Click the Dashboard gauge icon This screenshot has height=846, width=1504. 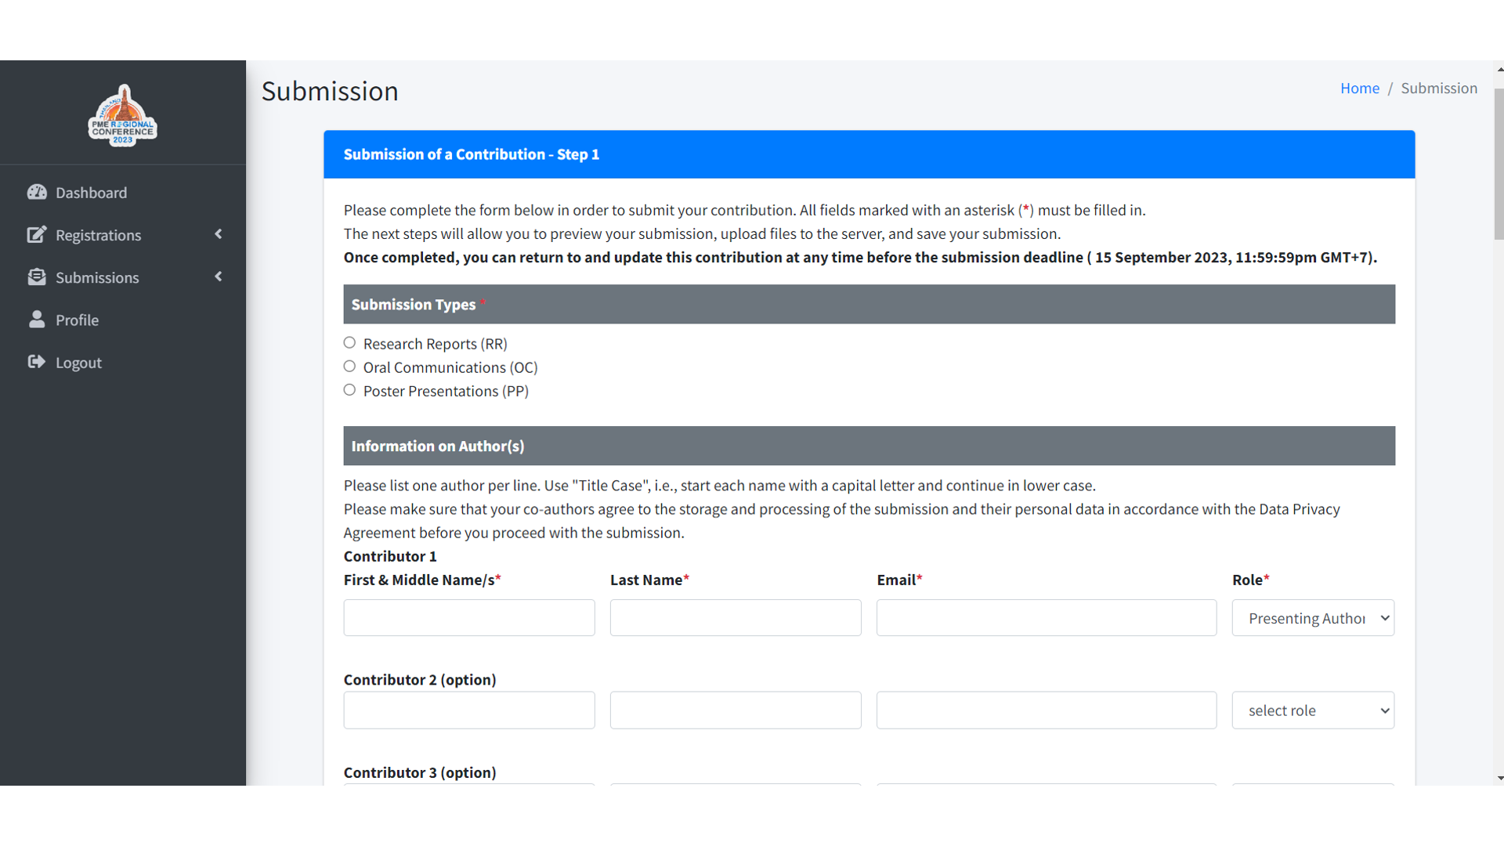[37, 192]
